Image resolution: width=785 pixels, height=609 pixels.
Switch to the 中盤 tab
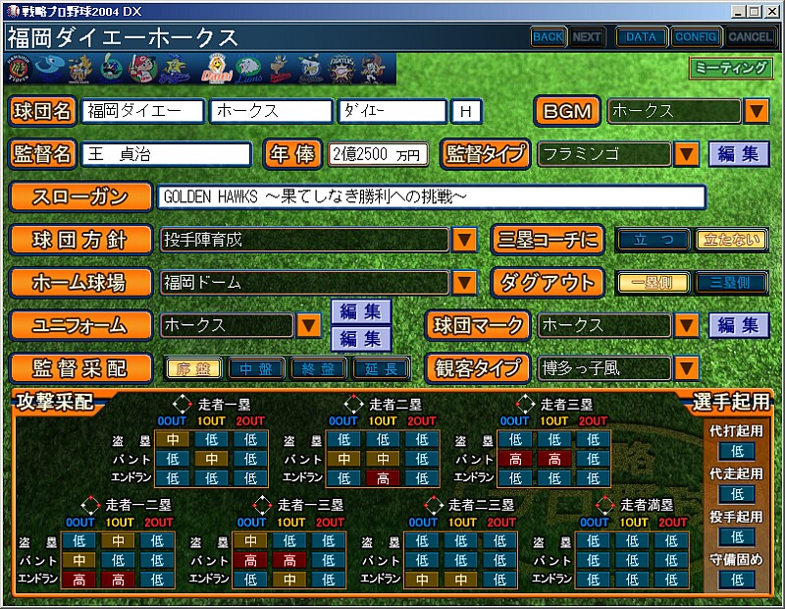click(256, 369)
